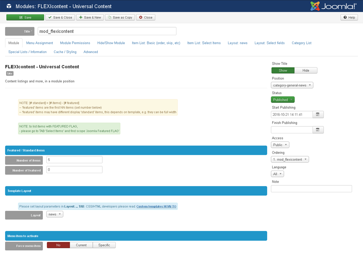Switch to the Layout: news tab
Viewport: 363px width, 269px height.
237,43
